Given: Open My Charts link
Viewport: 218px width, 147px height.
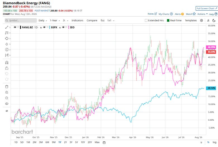Looking at the screenshot, I should coord(166,14).
